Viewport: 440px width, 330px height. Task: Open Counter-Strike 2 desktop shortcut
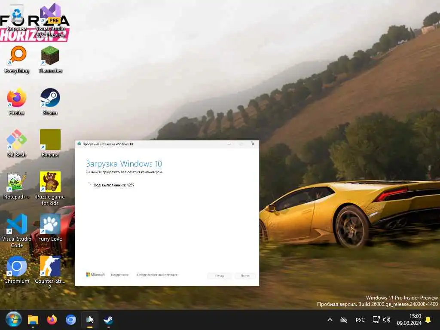(50, 272)
